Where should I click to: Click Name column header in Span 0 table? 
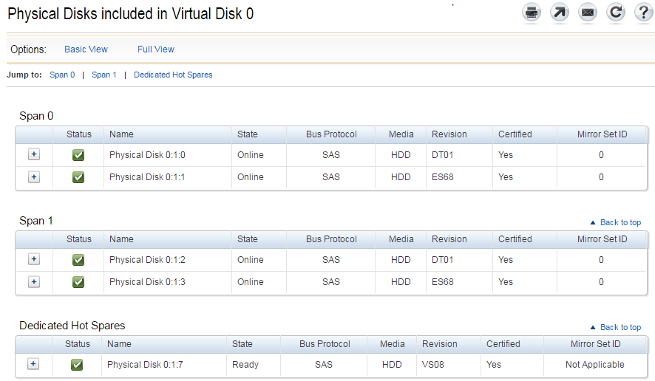pyautogui.click(x=121, y=134)
